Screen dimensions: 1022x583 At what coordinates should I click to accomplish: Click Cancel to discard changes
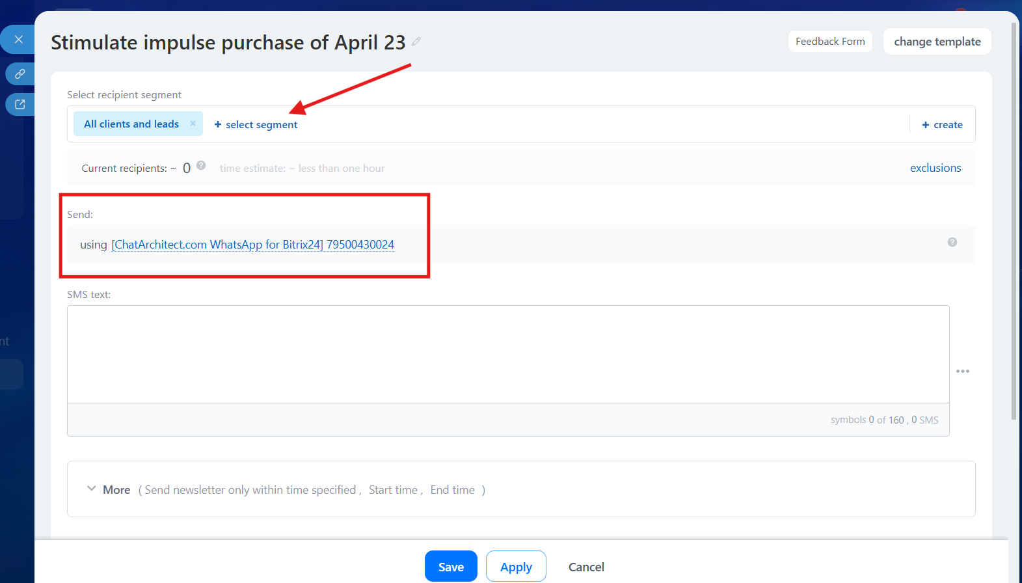coord(585,567)
